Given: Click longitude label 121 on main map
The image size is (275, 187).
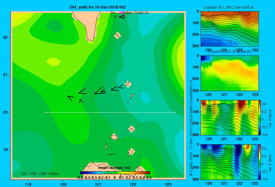Looking at the screenshot, I should [98, 184].
